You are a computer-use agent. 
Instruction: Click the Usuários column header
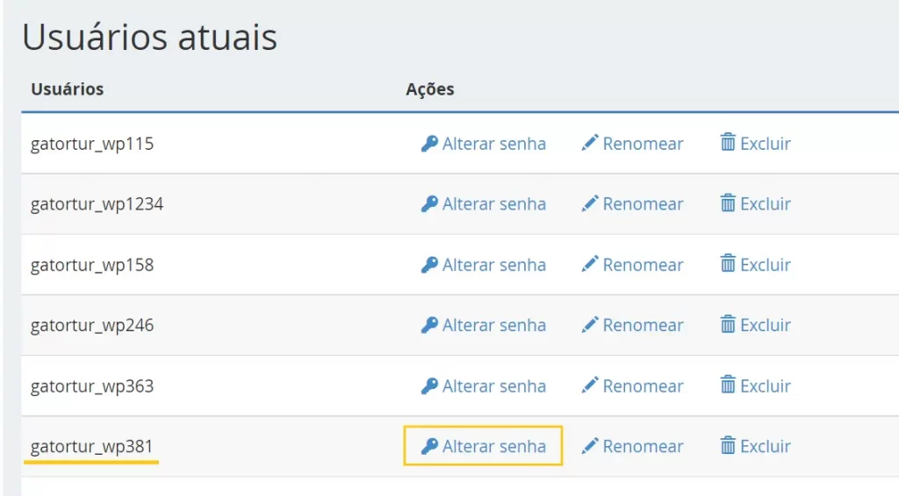[67, 89]
